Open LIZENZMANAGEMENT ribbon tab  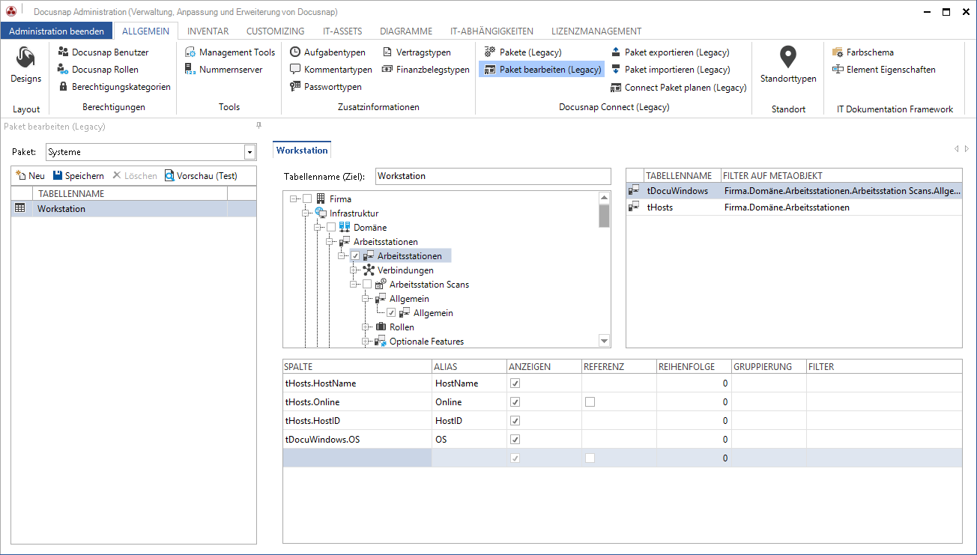coord(596,31)
